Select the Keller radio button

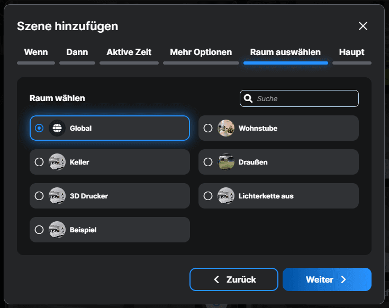pyautogui.click(x=39, y=162)
